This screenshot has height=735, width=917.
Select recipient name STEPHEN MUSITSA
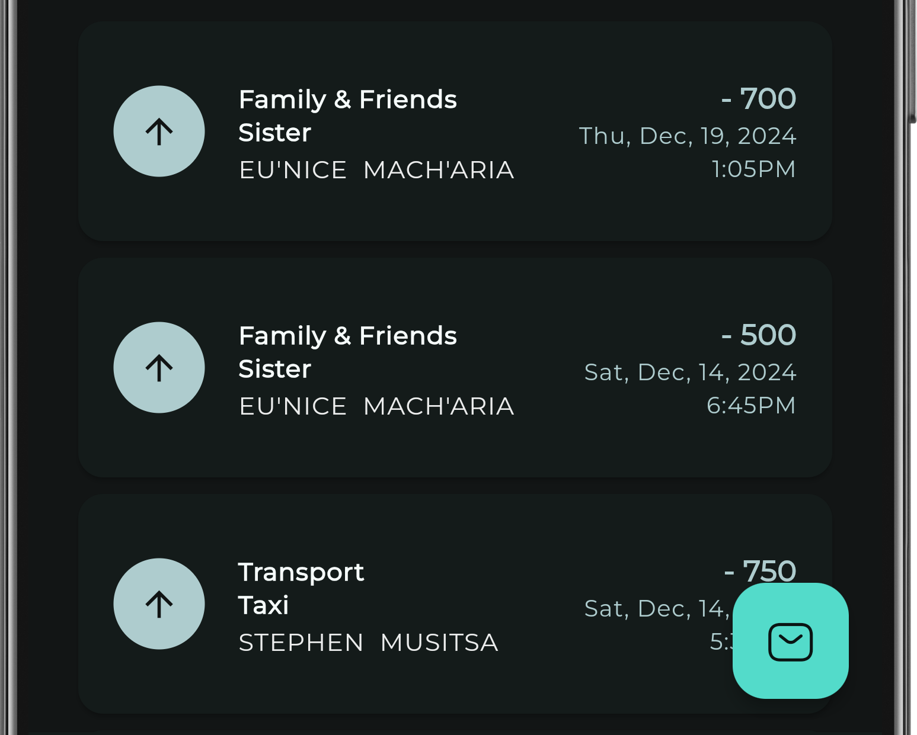coord(368,643)
